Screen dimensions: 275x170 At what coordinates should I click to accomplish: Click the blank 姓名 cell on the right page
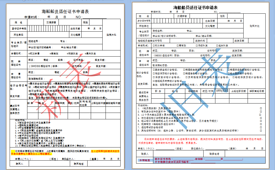pyautogui.click(x=162, y=16)
